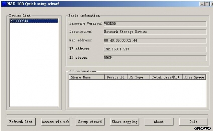Select NSD000244 in the Device list
The height and width of the screenshot is (131, 213).
(x=34, y=21)
